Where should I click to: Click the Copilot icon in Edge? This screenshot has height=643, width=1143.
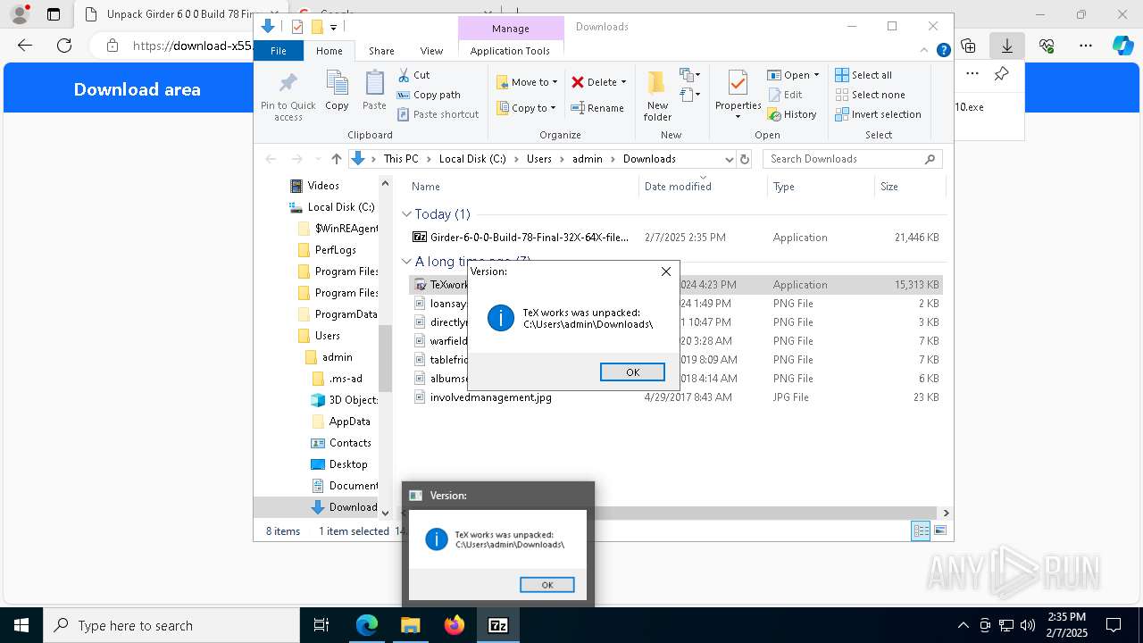[1122, 46]
